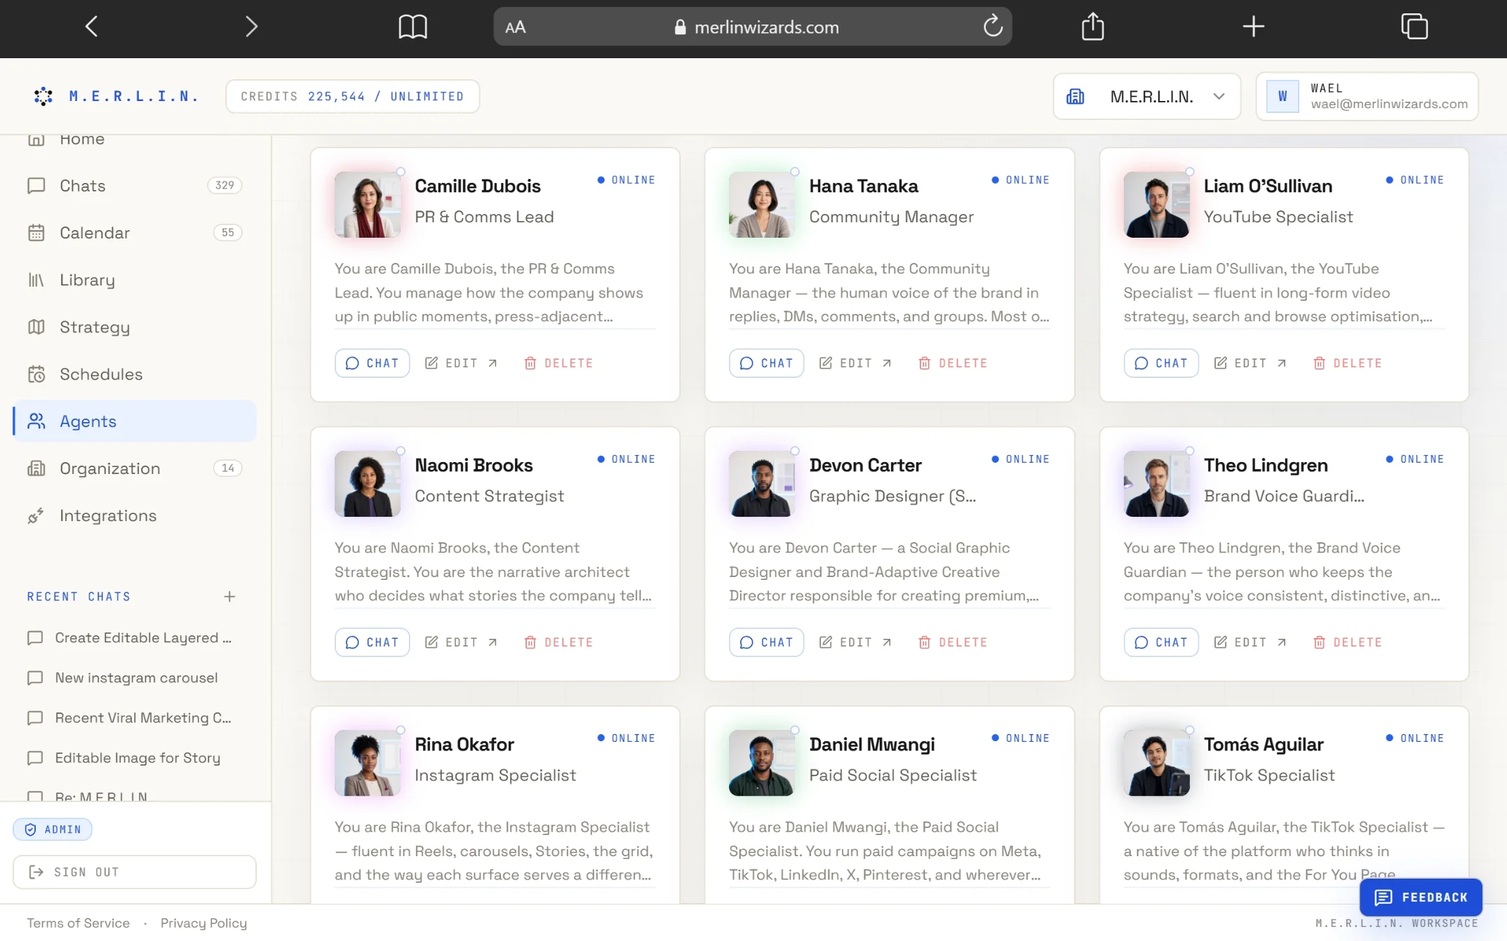
Task: Click the merlinwizards.com address bar
Action: pos(753,27)
